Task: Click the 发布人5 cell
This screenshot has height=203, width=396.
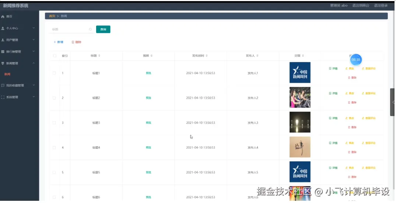Action: coord(253,172)
